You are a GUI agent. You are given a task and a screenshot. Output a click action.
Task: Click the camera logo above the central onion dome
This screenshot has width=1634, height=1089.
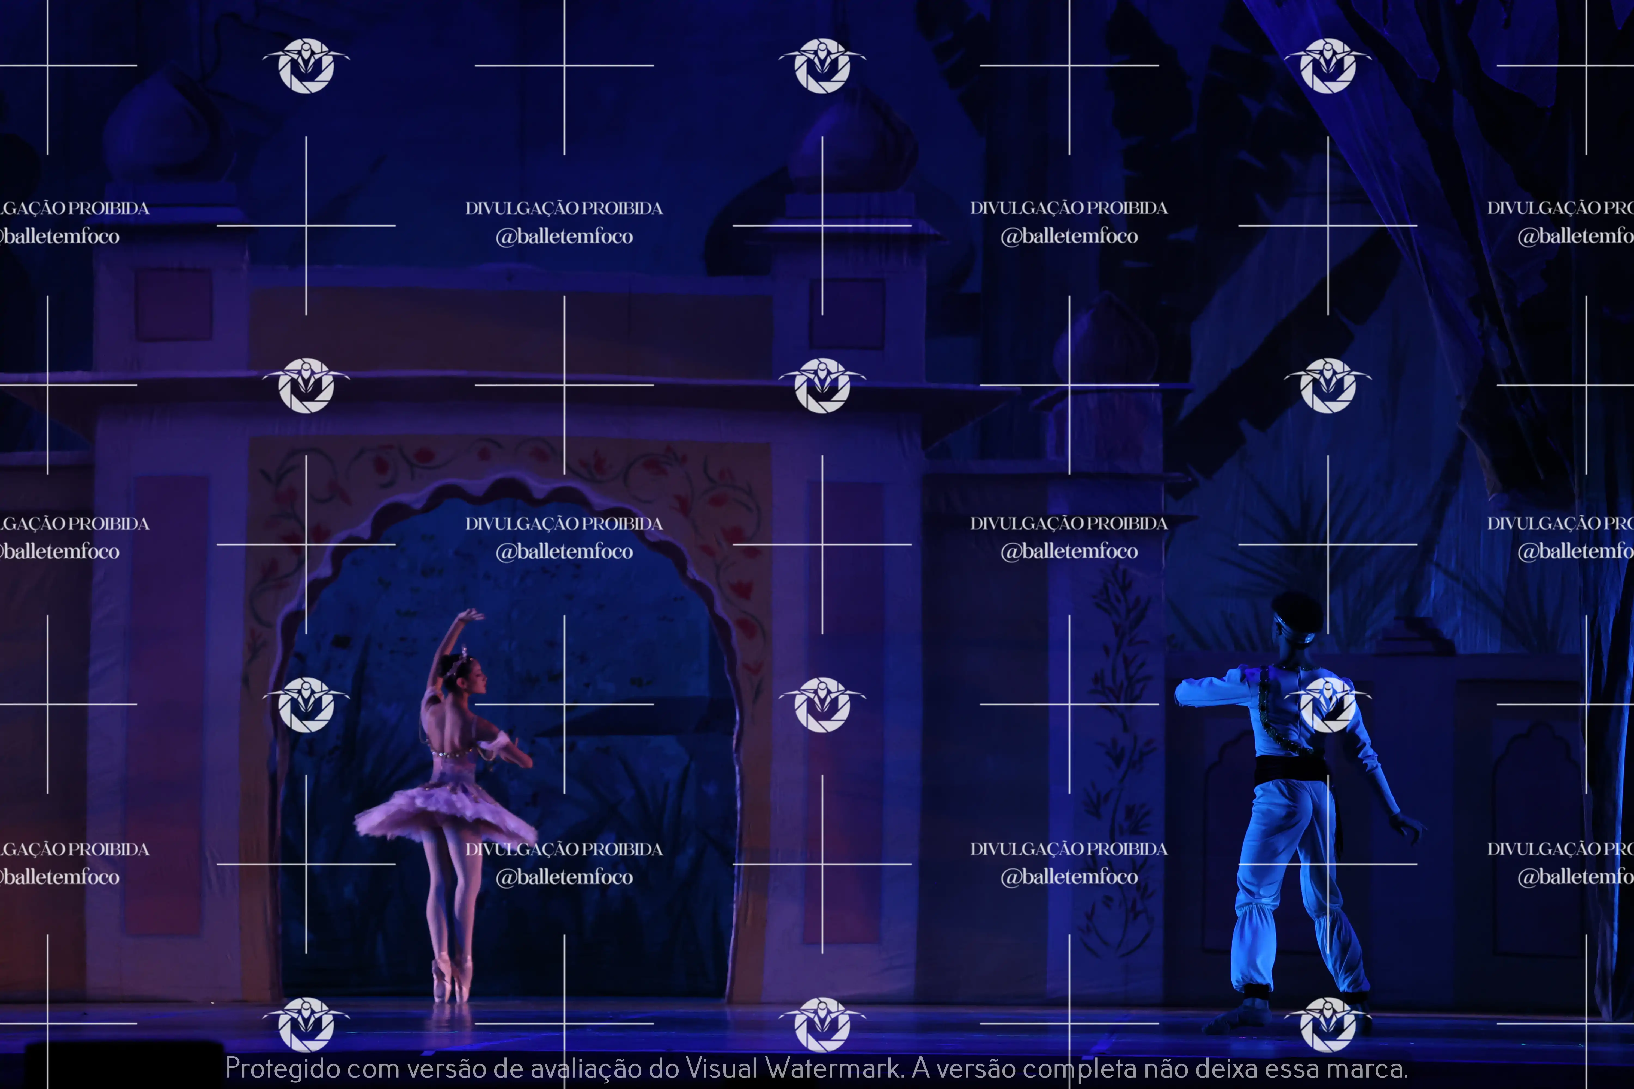(x=822, y=66)
